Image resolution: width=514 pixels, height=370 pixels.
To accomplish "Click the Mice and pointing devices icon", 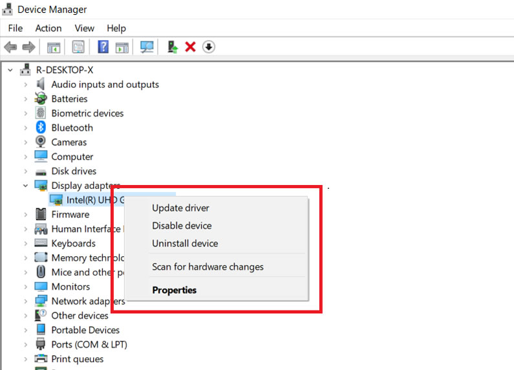I will (x=41, y=272).
